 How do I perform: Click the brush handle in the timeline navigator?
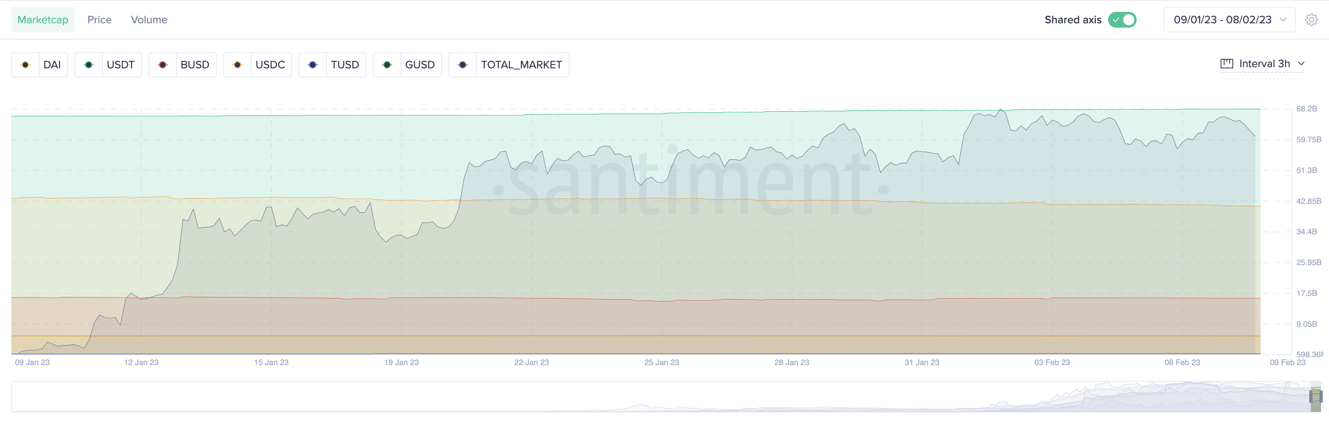click(1316, 396)
